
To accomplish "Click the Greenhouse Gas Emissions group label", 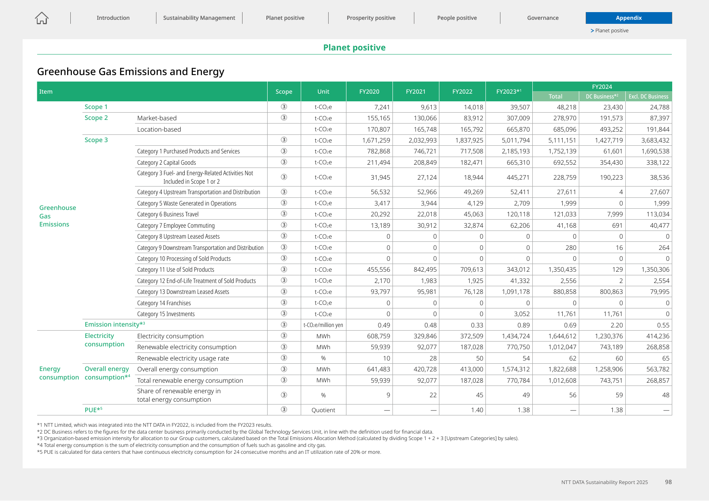I will (x=57, y=216).
